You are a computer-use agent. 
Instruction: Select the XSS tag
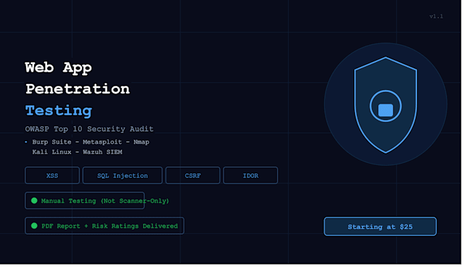[52, 175]
